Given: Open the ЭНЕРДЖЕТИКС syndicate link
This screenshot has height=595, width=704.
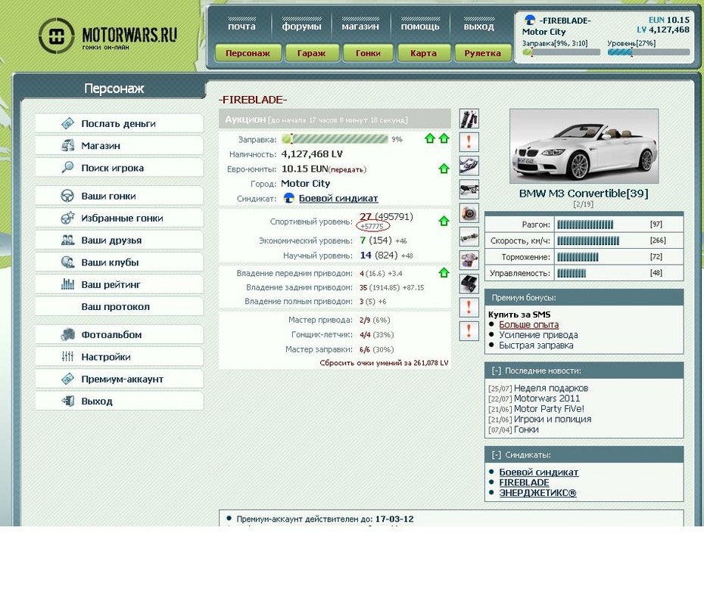Looking at the screenshot, I should tap(537, 493).
